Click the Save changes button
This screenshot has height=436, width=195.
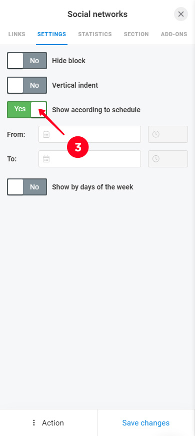146,423
